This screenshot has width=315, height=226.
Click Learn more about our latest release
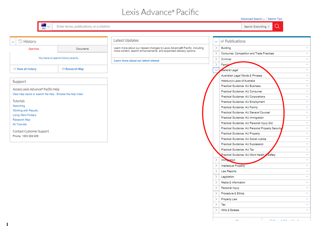pos(136,60)
